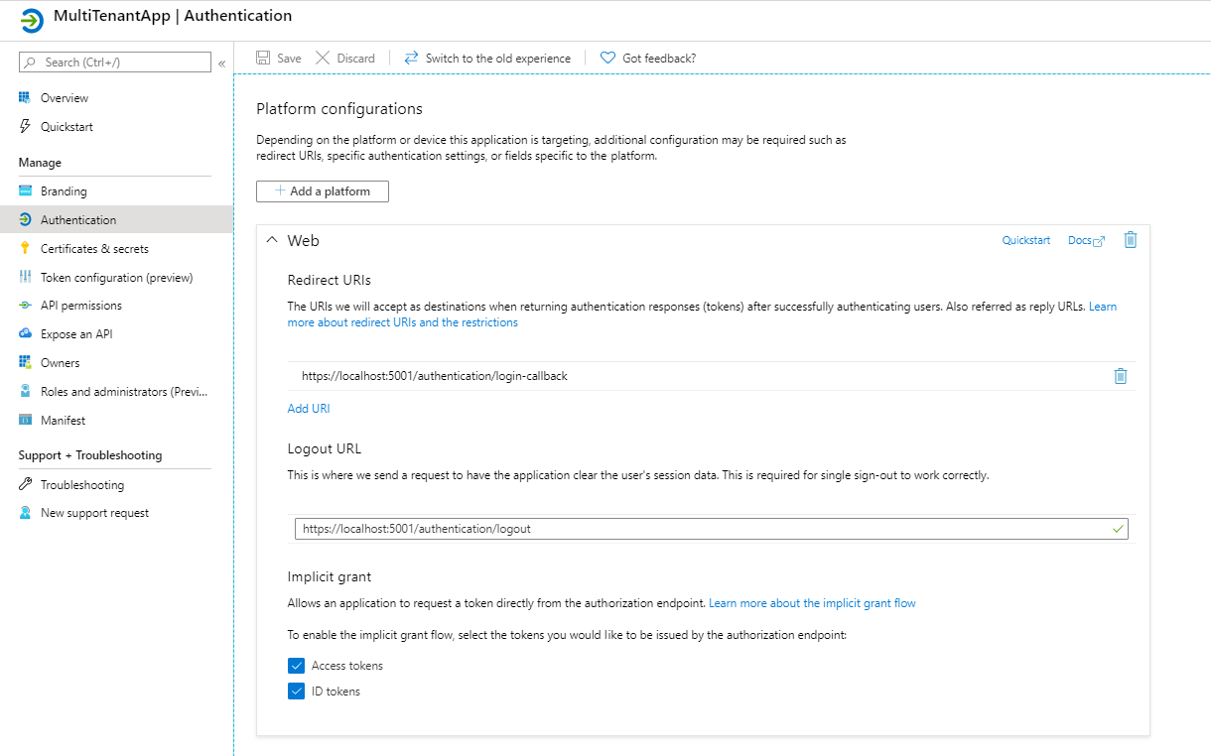This screenshot has width=1211, height=756.
Task: Open Overview menu item
Action: (x=65, y=98)
